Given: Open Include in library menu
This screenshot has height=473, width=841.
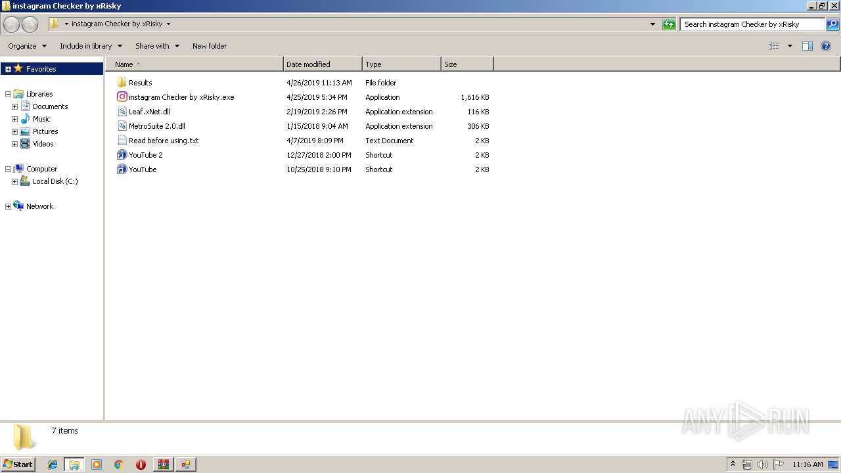Looking at the screenshot, I should (91, 46).
